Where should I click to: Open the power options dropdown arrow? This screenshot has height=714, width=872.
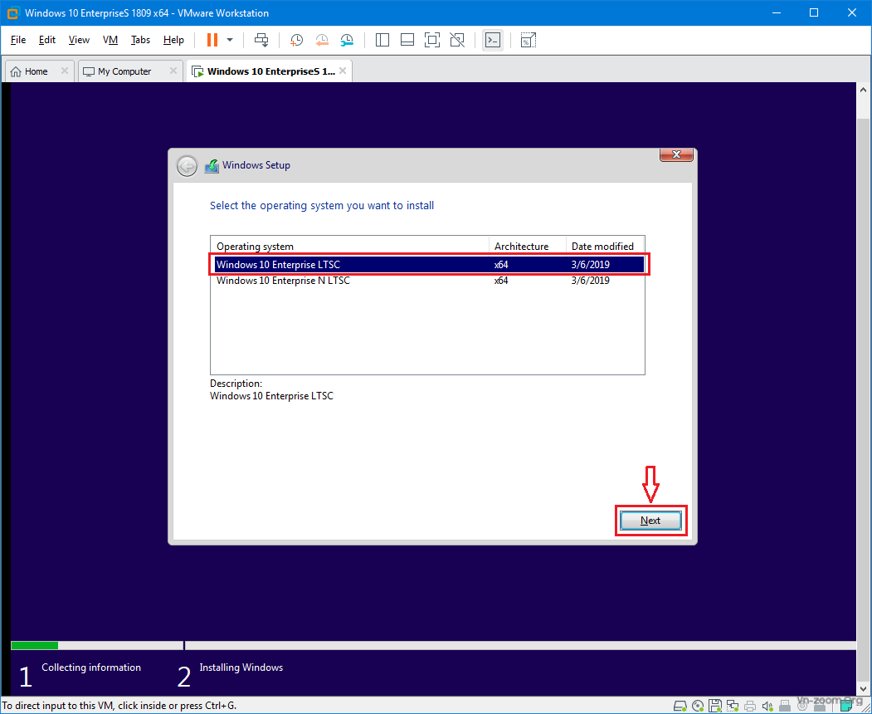pos(230,40)
